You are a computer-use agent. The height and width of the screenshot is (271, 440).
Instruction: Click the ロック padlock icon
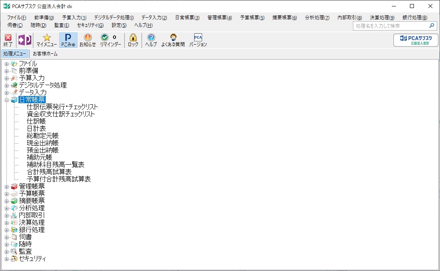click(x=133, y=40)
